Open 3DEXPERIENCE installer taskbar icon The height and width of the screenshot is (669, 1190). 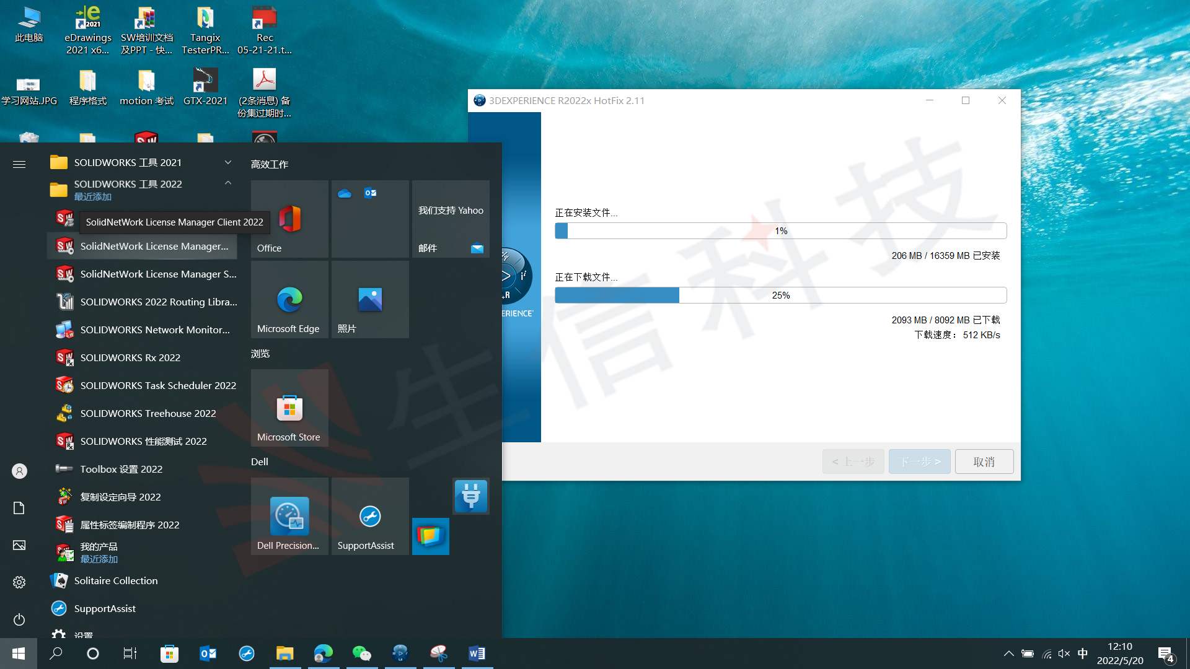click(x=400, y=654)
